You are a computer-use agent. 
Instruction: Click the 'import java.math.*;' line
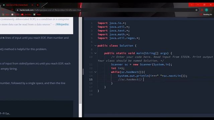(x=113, y=34)
